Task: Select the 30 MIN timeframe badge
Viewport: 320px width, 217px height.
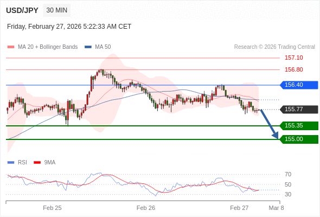Action: tap(57, 10)
